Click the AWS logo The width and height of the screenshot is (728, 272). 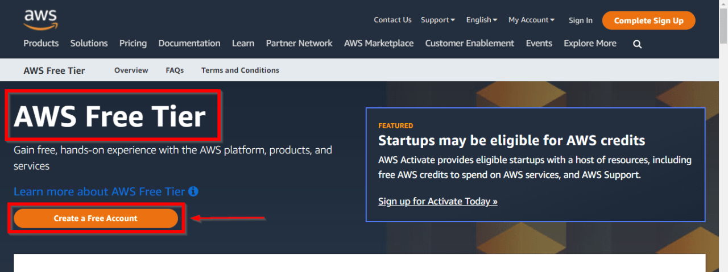click(x=40, y=19)
